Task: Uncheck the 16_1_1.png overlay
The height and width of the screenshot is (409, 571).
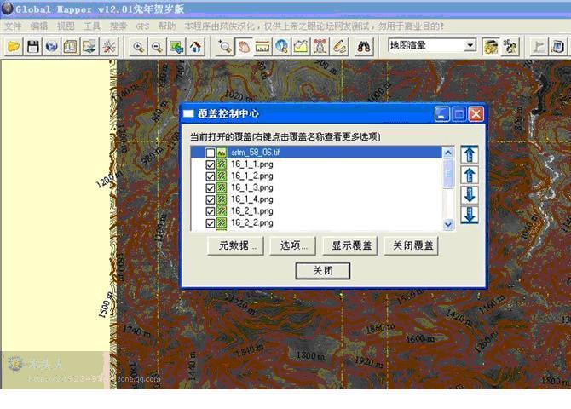Action: 210,164
